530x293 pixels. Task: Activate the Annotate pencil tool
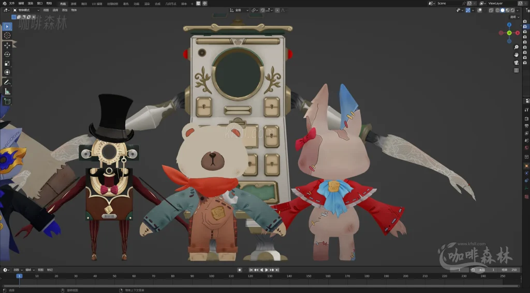[7, 82]
